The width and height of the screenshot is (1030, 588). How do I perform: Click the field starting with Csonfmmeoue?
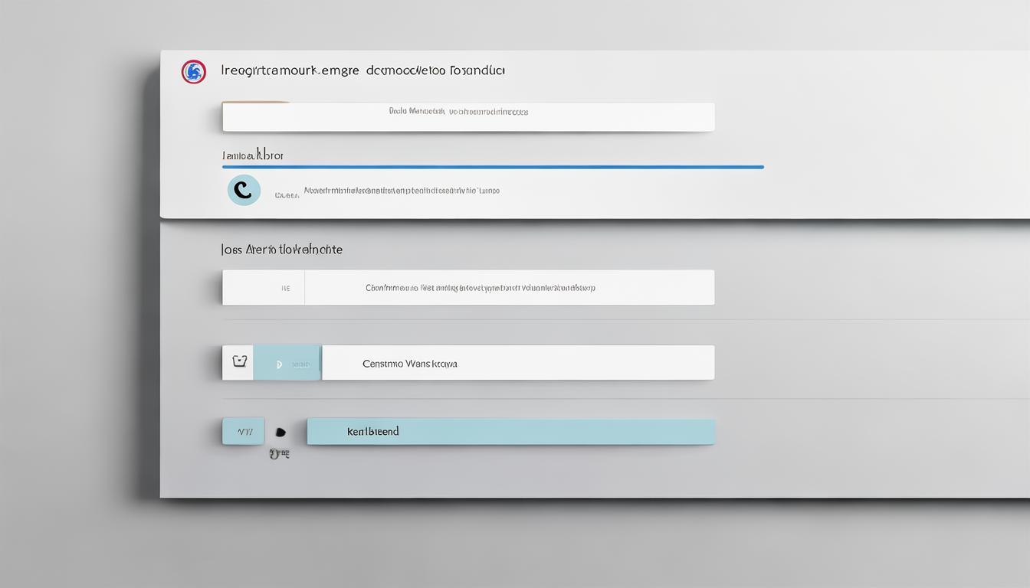pos(509,288)
